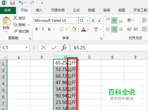This screenshot has width=148, height=110.
Task: Switch to the 插入 tab
Action: point(39,10)
